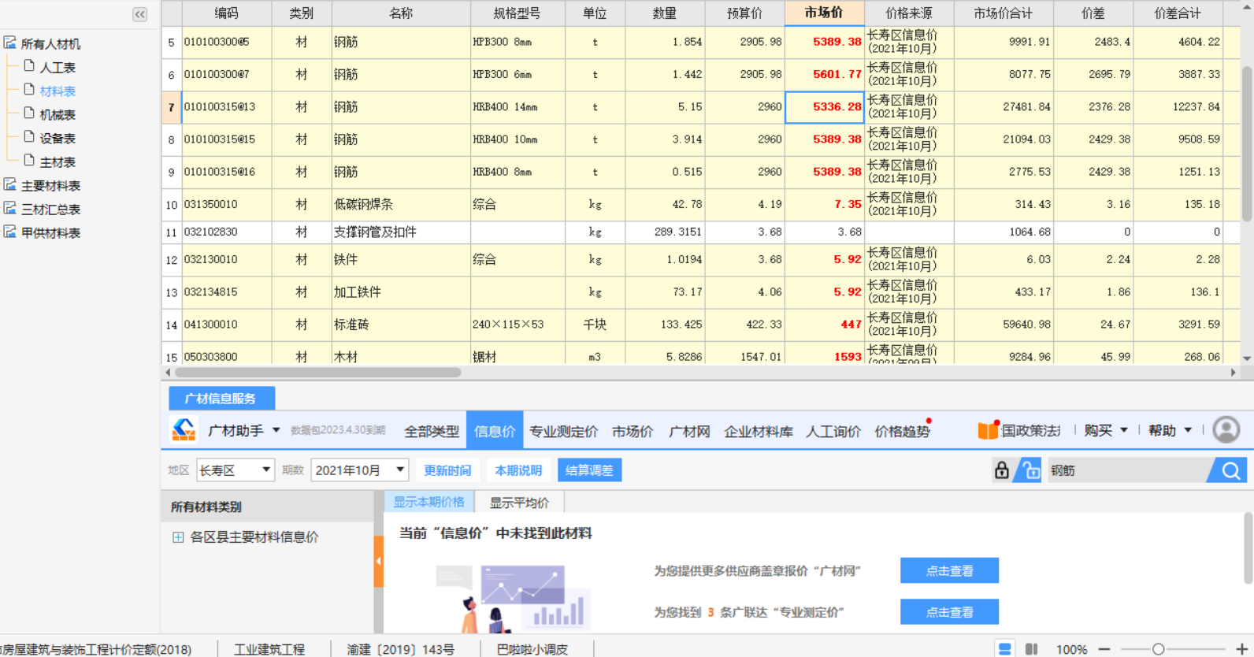The height and width of the screenshot is (657, 1254).
Task: Click 价格来源 column header
Action: pyautogui.click(x=909, y=13)
